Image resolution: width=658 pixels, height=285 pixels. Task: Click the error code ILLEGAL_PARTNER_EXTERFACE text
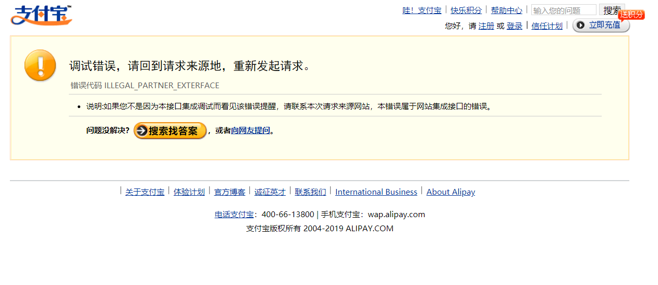(162, 86)
